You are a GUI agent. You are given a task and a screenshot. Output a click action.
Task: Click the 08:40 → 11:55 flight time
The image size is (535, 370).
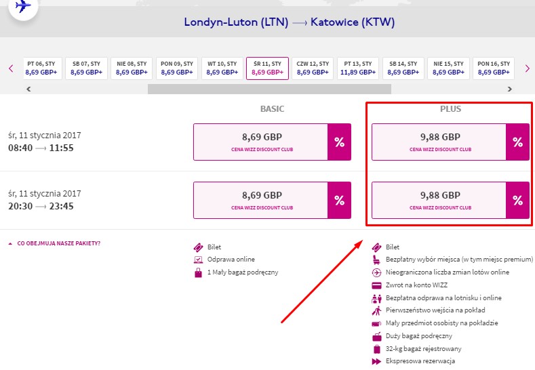(x=41, y=148)
